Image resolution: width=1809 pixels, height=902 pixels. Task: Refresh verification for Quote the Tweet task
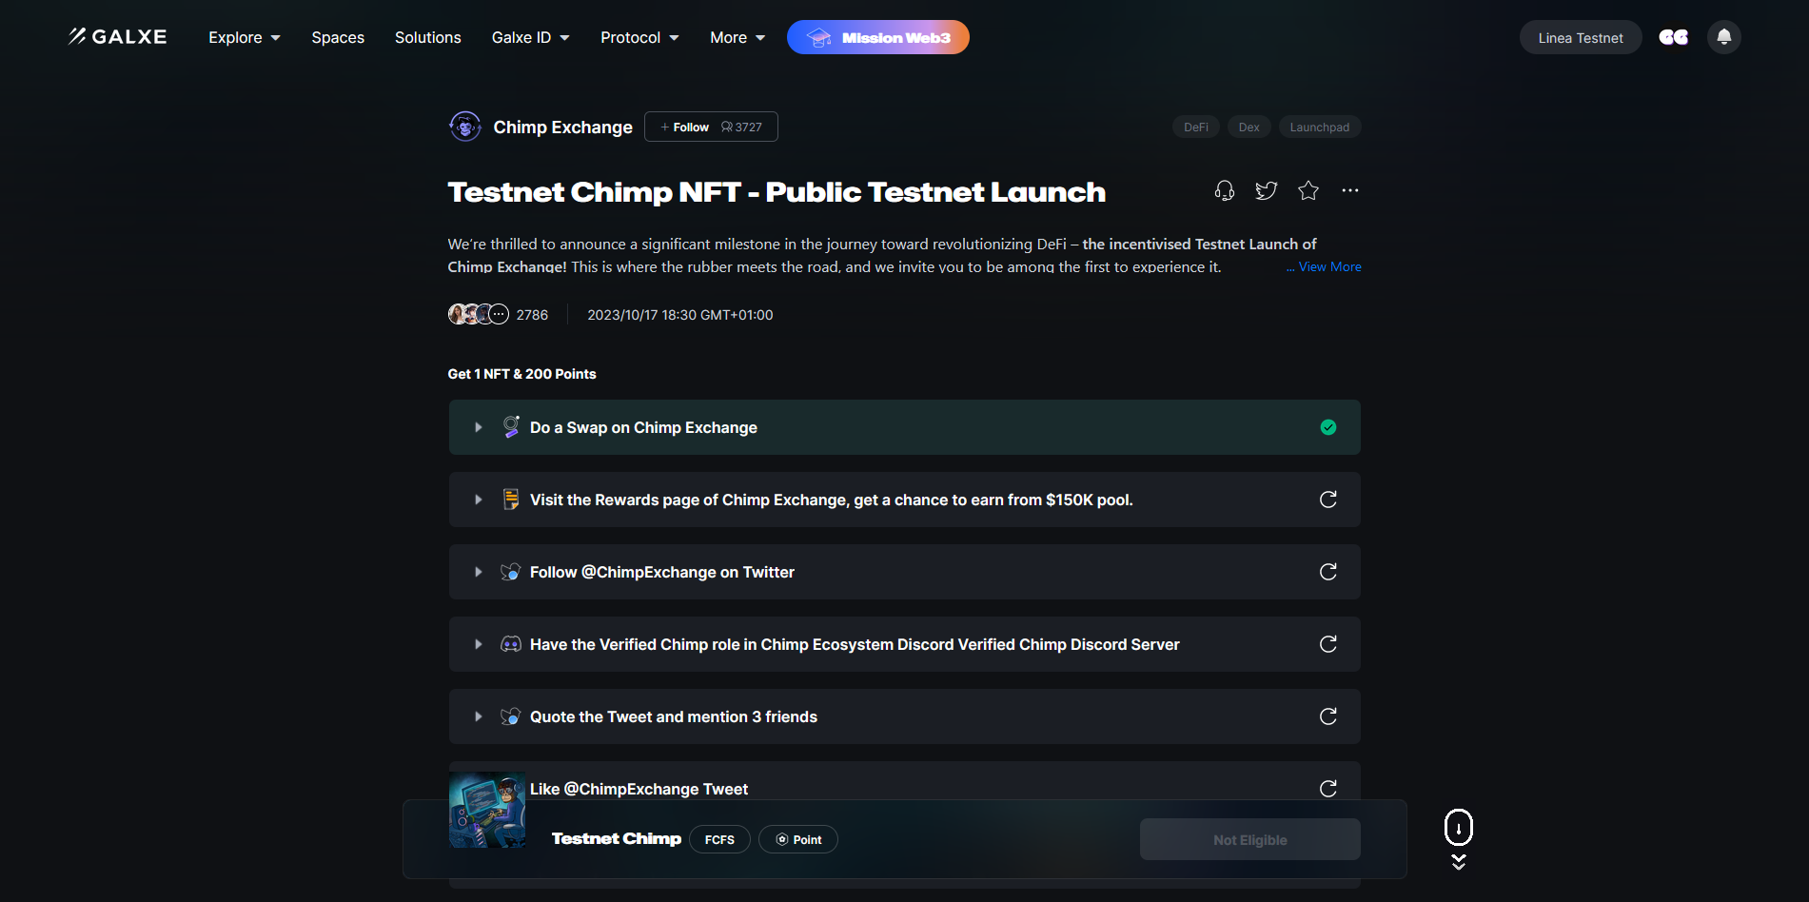[1328, 716]
